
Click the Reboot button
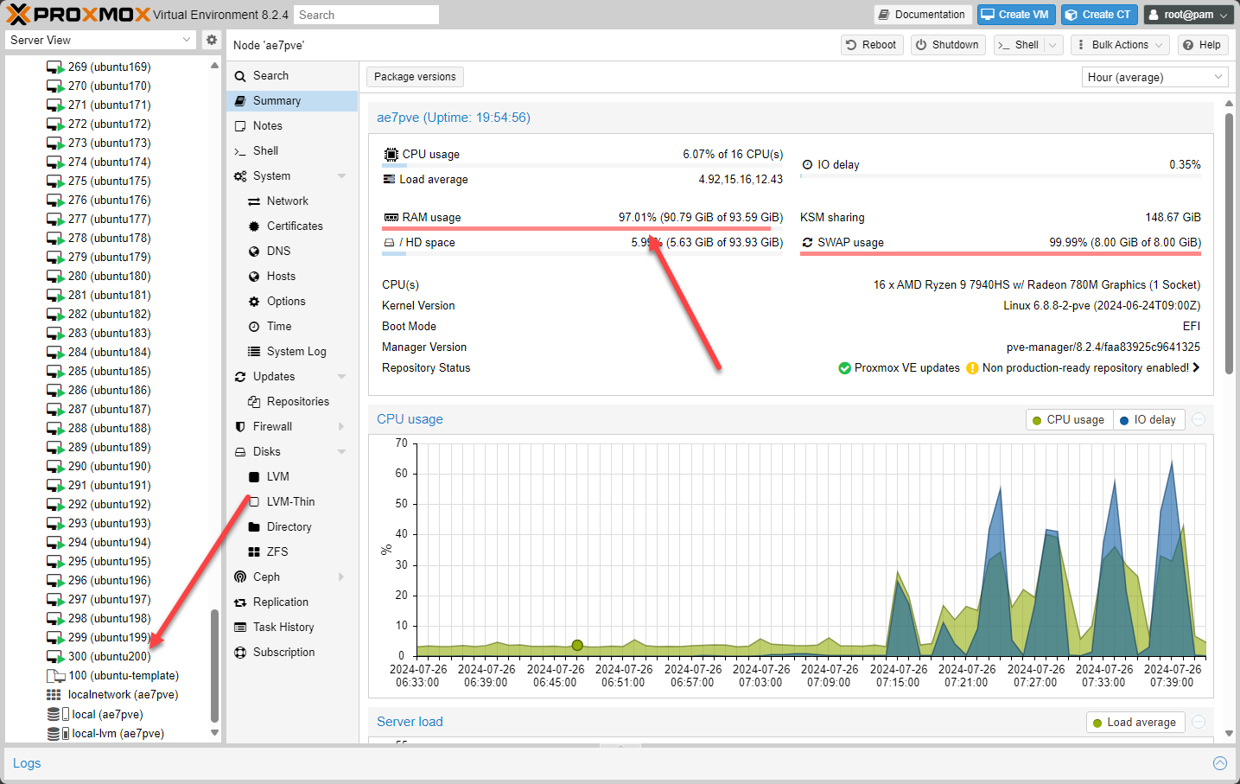pos(872,45)
